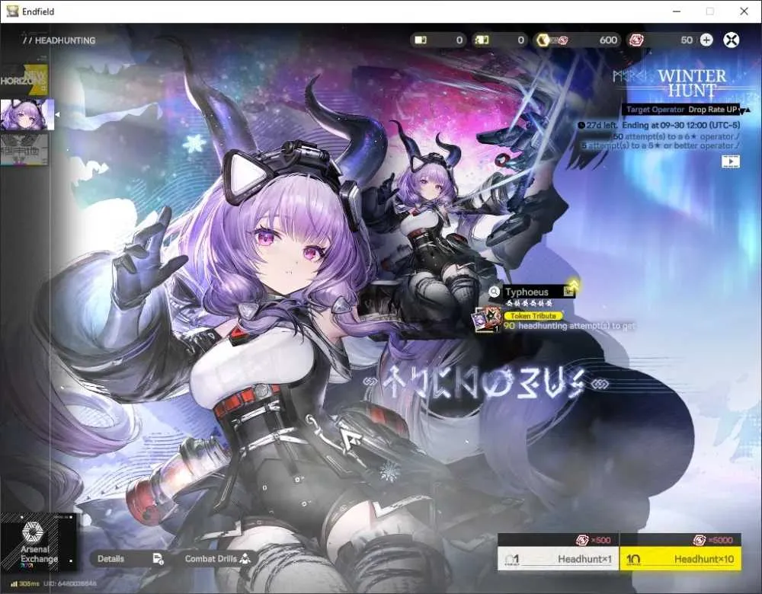The image size is (762, 594).
Task: Select the New Horizons banner tab
Action: (x=24, y=80)
